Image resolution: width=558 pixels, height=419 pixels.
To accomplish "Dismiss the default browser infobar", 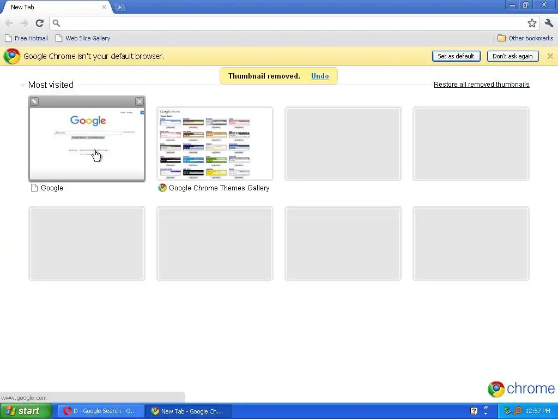I will (550, 56).
